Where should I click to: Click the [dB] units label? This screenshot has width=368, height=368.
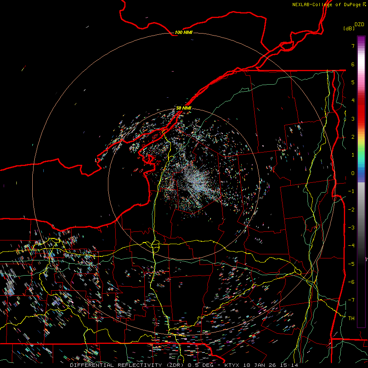[x=349, y=29]
